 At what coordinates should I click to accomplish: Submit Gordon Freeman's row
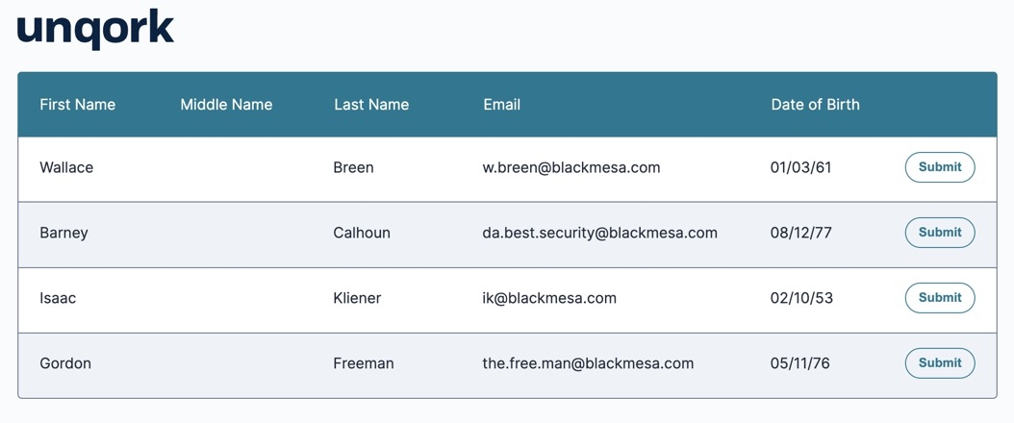(940, 363)
